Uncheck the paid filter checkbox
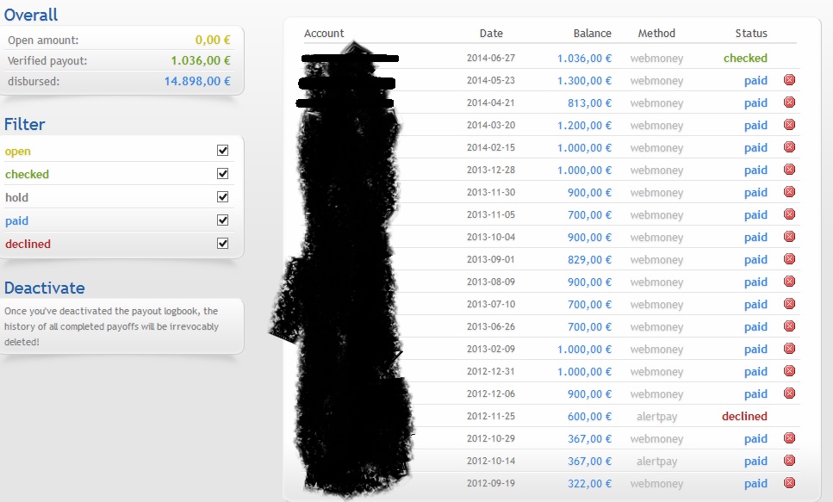Viewport: 833px width, 502px height. click(x=222, y=220)
